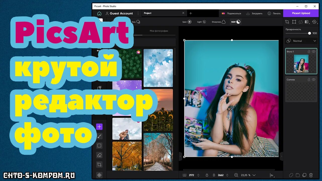322x181 pixels.
Task: Choose the autumn orange trees thumbnail
Action: [127, 156]
